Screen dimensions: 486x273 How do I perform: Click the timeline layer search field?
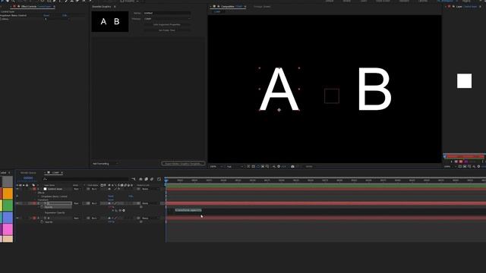(x=85, y=179)
